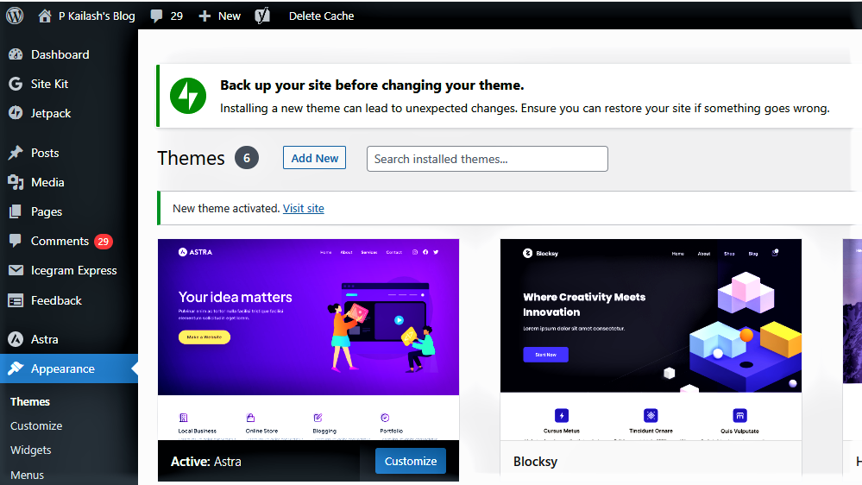Screen dimensions: 862x485
Task: Open the Customize submenu item
Action: tap(36, 425)
